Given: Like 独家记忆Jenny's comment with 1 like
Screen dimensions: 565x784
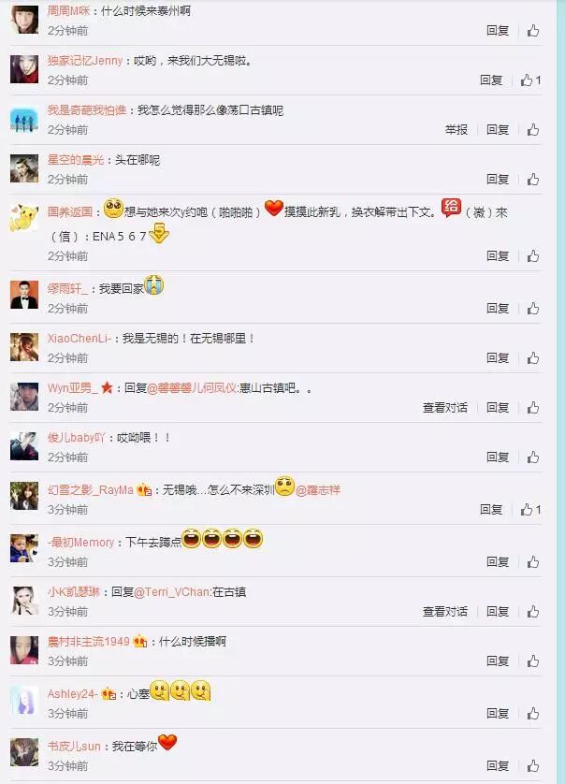Looking at the screenshot, I should click(x=530, y=80).
